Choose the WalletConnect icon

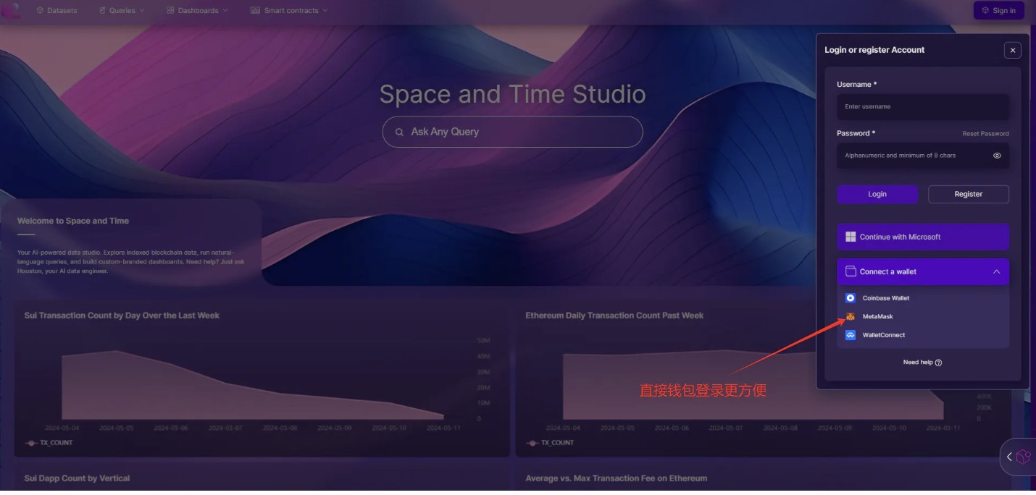(851, 335)
